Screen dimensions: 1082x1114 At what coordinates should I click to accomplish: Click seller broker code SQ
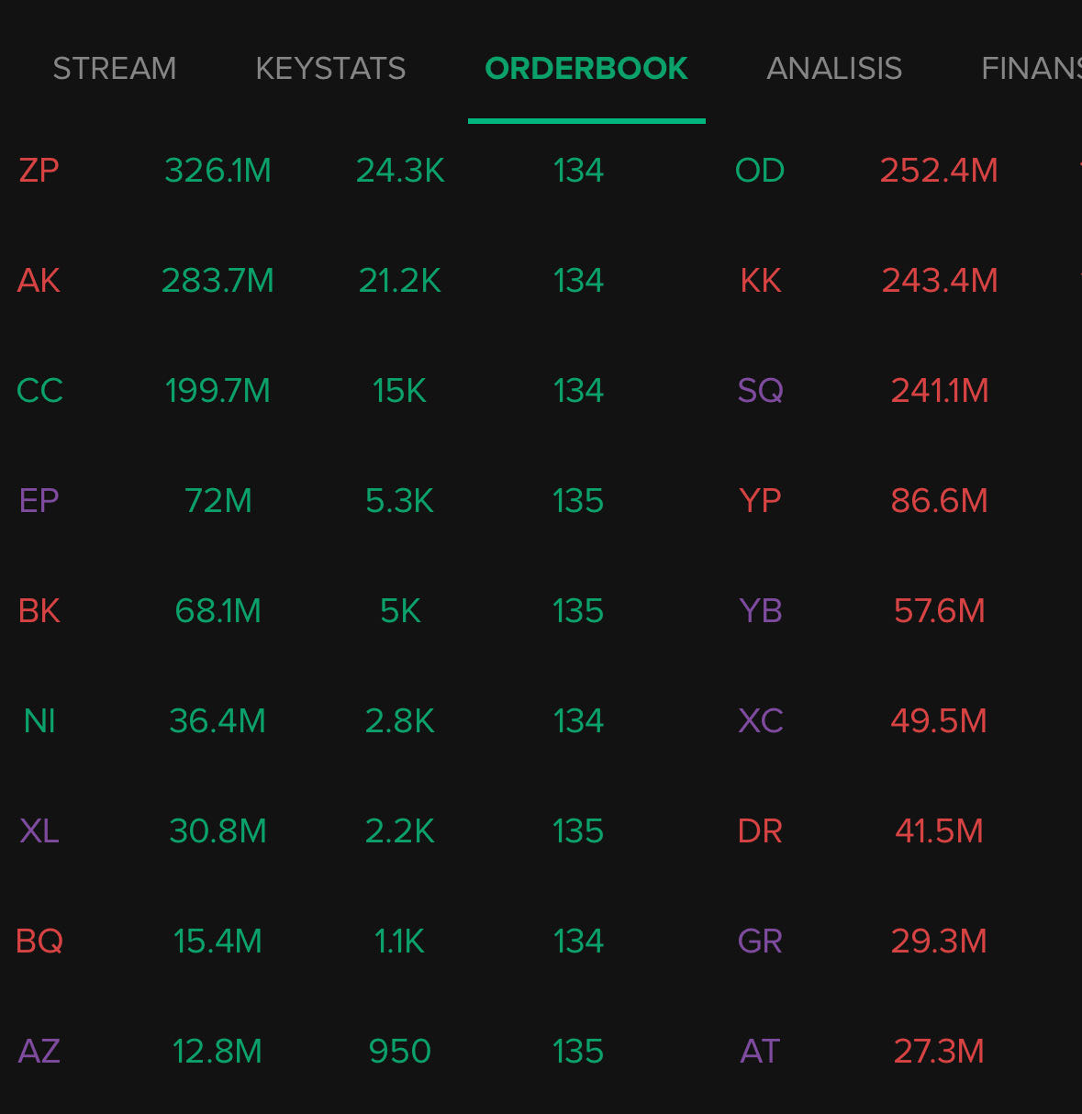point(760,391)
